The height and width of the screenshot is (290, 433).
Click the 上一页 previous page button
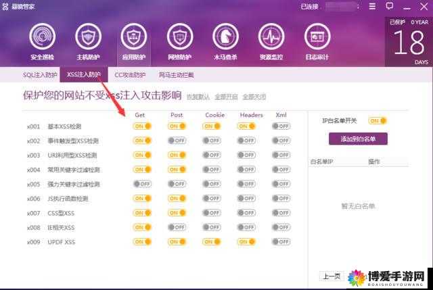pos(332,276)
